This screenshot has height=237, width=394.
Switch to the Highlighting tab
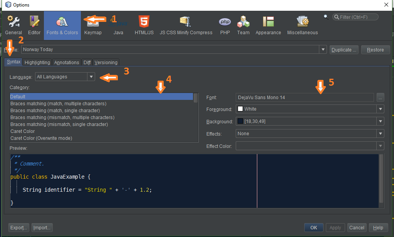[x=37, y=62]
